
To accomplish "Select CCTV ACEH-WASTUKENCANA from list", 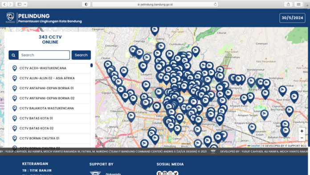I will click(x=49, y=68).
